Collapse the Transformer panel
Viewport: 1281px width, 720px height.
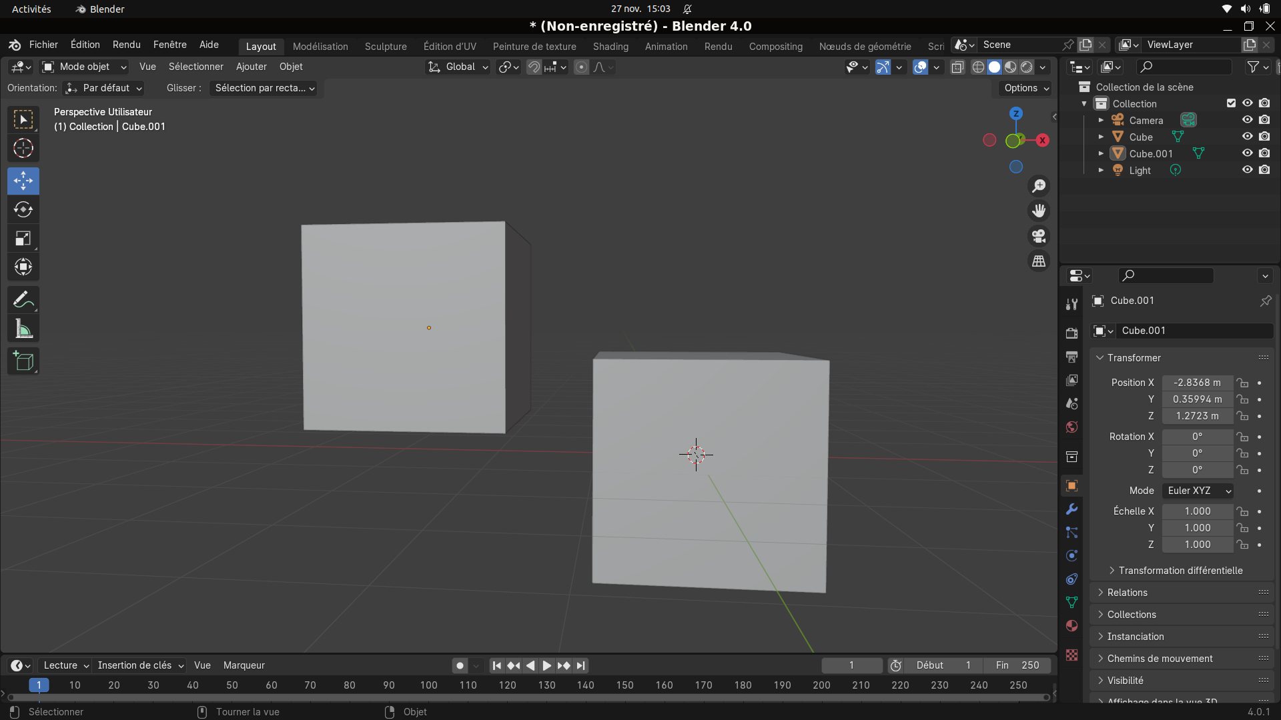(1182, 358)
